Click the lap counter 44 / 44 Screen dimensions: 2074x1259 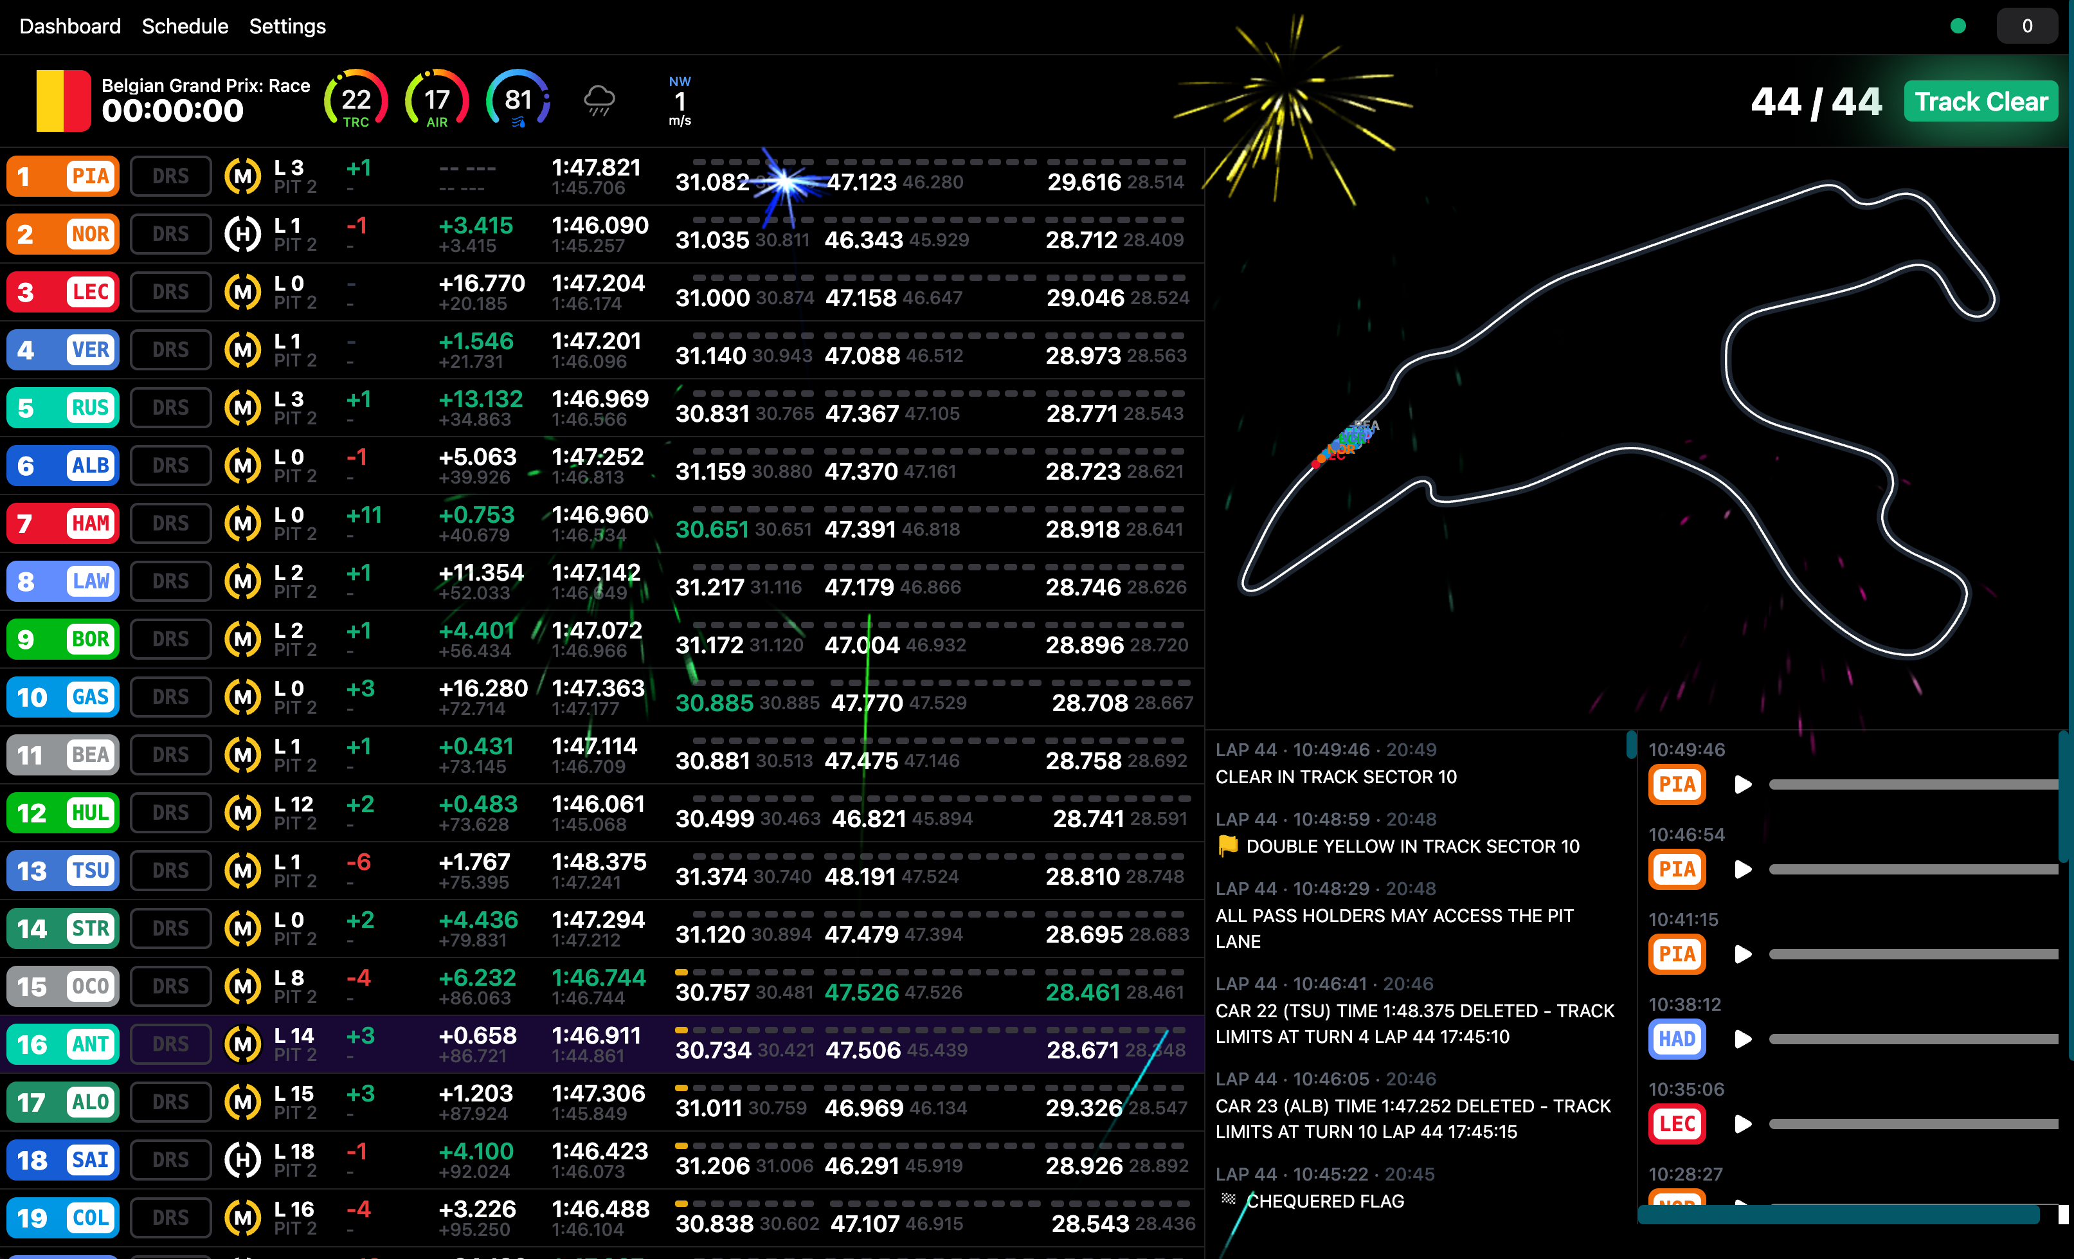pyautogui.click(x=1816, y=102)
